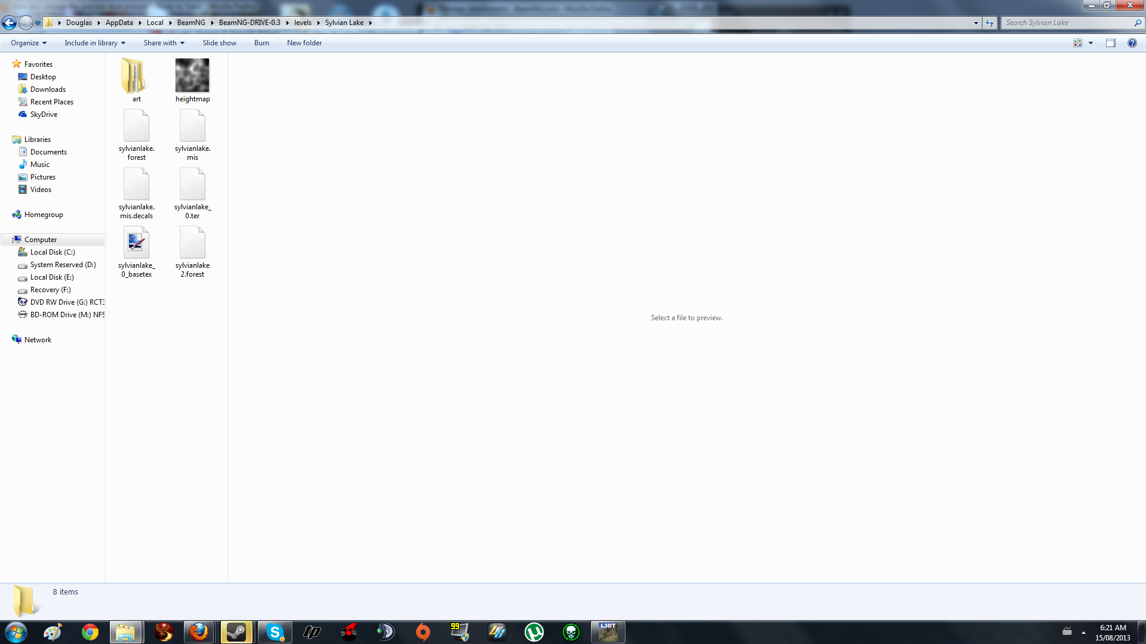Click the Burn button

pos(261,43)
